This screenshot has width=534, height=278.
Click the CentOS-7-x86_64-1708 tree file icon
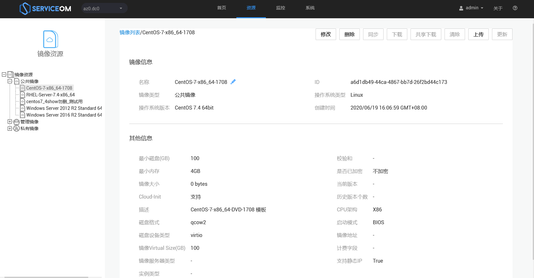click(x=22, y=88)
